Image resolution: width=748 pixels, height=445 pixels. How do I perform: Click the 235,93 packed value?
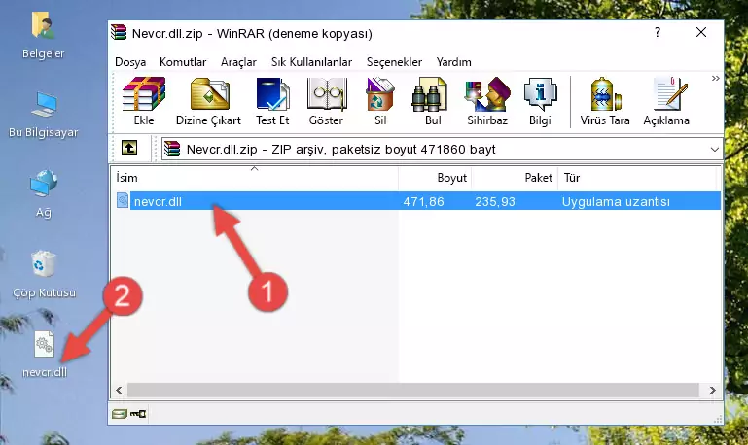pyautogui.click(x=495, y=201)
